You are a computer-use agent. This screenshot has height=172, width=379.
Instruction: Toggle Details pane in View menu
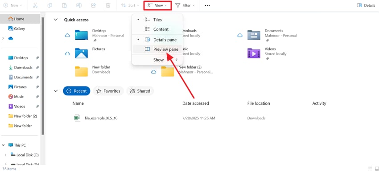[157, 40]
